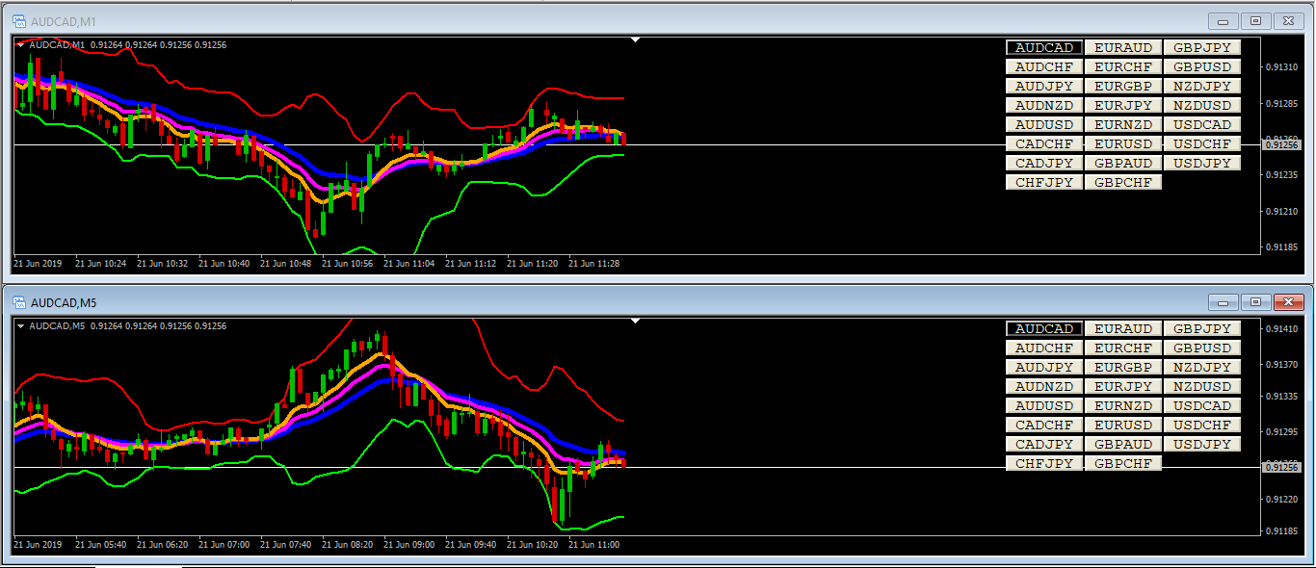Image resolution: width=1316 pixels, height=568 pixels.
Task: Switch M5 chart to EURGBP
Action: pyautogui.click(x=1123, y=367)
